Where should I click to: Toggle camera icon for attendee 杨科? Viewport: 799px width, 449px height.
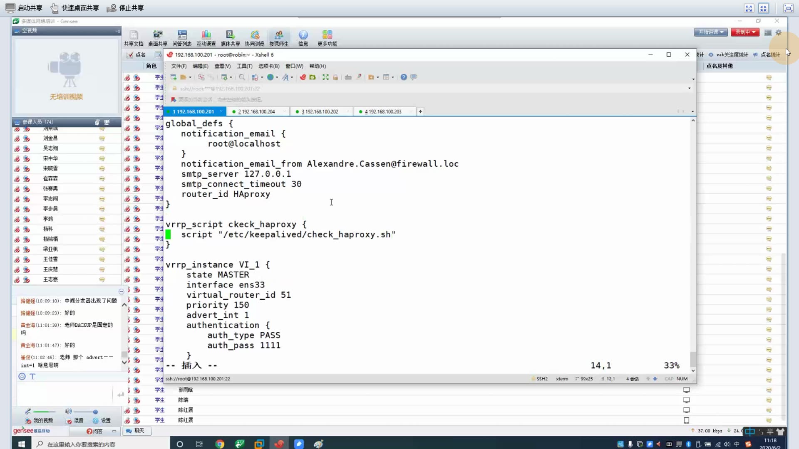tap(27, 229)
